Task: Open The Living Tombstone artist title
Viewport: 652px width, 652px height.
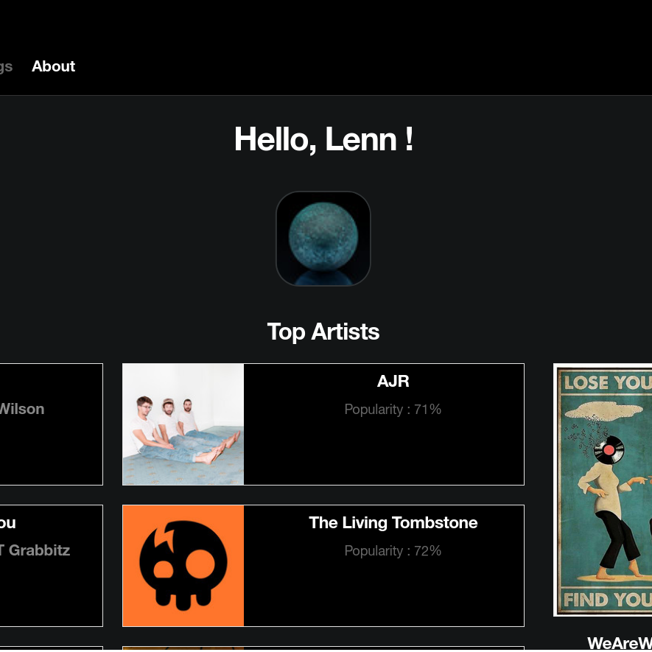Action: 393,523
